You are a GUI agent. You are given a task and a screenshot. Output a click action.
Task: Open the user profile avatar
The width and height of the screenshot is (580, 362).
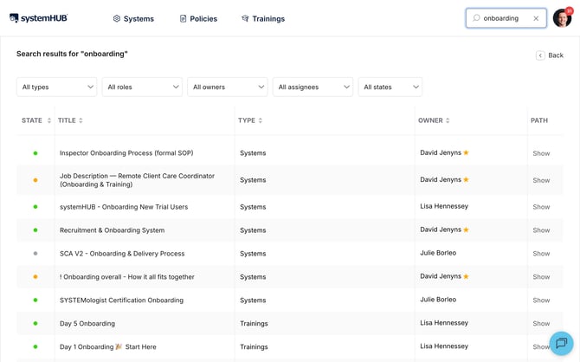[562, 18]
